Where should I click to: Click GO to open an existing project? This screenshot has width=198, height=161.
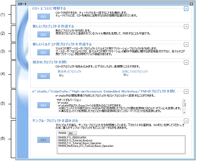coord(43,76)
